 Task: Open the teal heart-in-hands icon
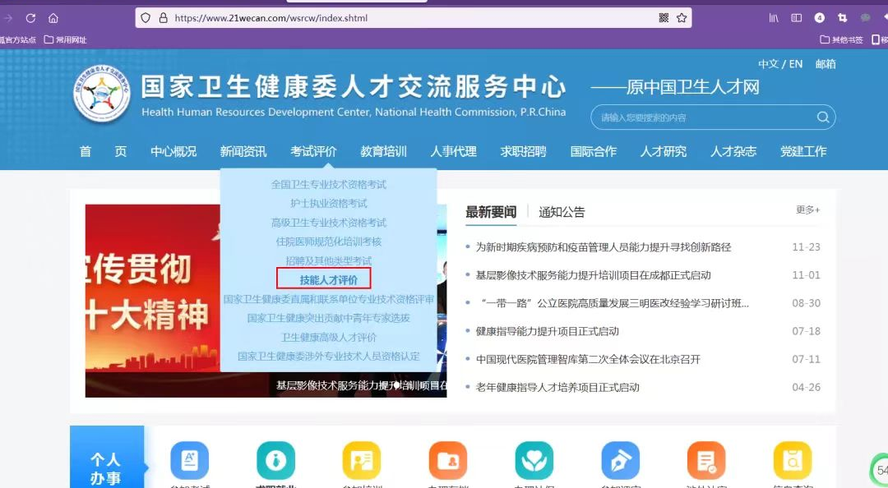534,460
